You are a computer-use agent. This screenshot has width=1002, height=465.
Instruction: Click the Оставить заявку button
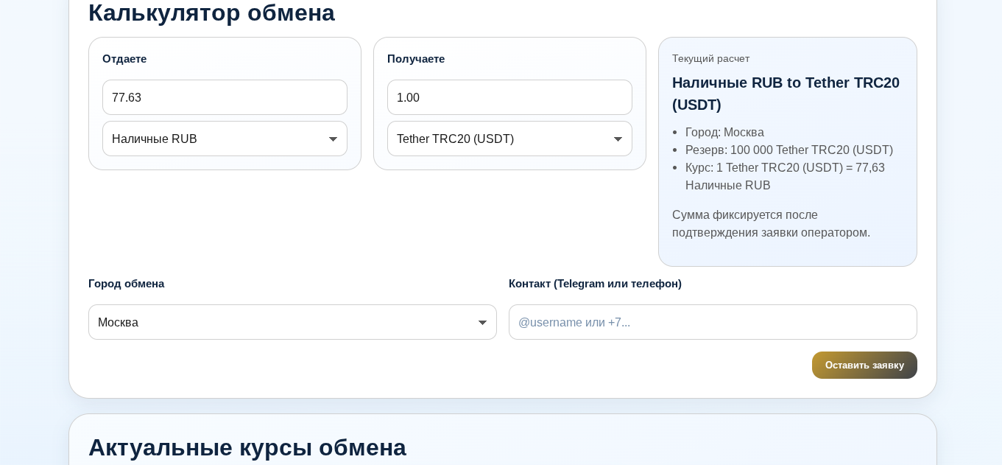(x=864, y=365)
